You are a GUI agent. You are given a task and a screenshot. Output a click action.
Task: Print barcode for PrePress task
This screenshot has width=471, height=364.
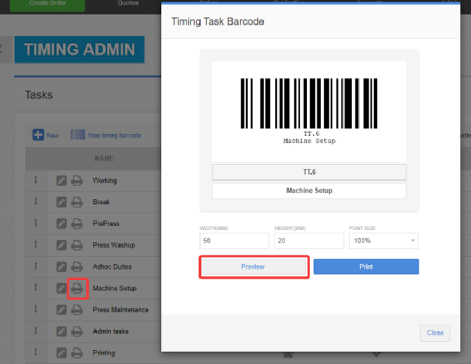(77, 224)
